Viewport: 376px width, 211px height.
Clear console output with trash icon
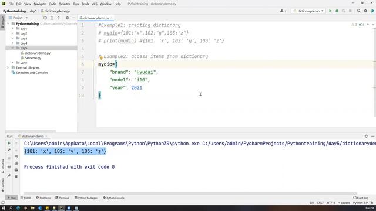(16, 176)
